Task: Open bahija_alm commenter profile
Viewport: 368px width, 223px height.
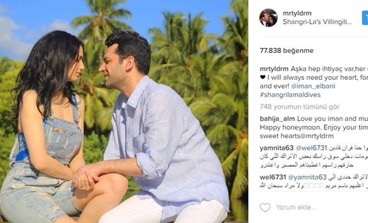Action: (x=277, y=119)
